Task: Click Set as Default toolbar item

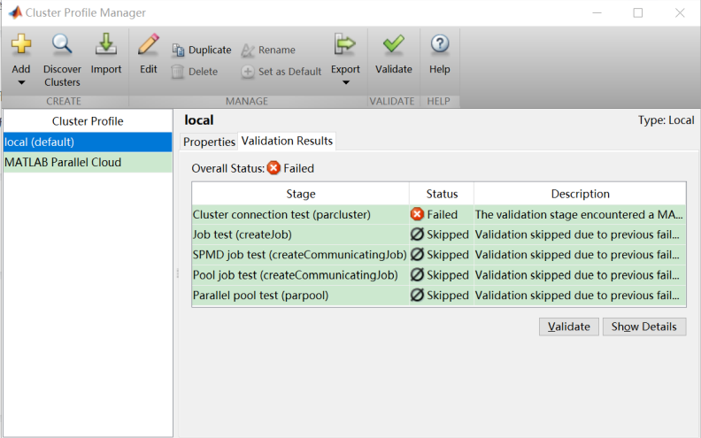Action: [281, 72]
